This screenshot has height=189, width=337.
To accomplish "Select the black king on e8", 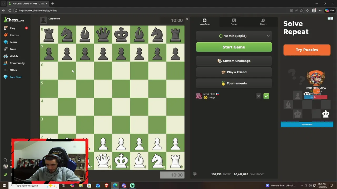I will coord(121,35).
